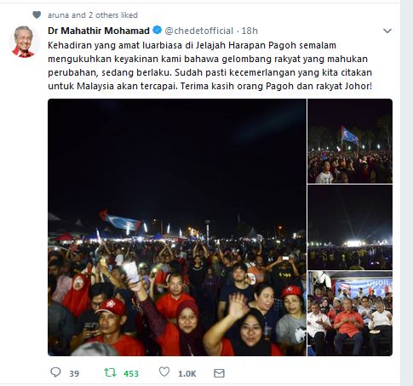Send tweet via the envelope message icon
The width and height of the screenshot is (413, 386).
click(x=219, y=373)
